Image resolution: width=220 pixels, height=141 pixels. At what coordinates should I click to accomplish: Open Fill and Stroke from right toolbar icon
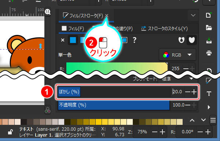click(209, 81)
